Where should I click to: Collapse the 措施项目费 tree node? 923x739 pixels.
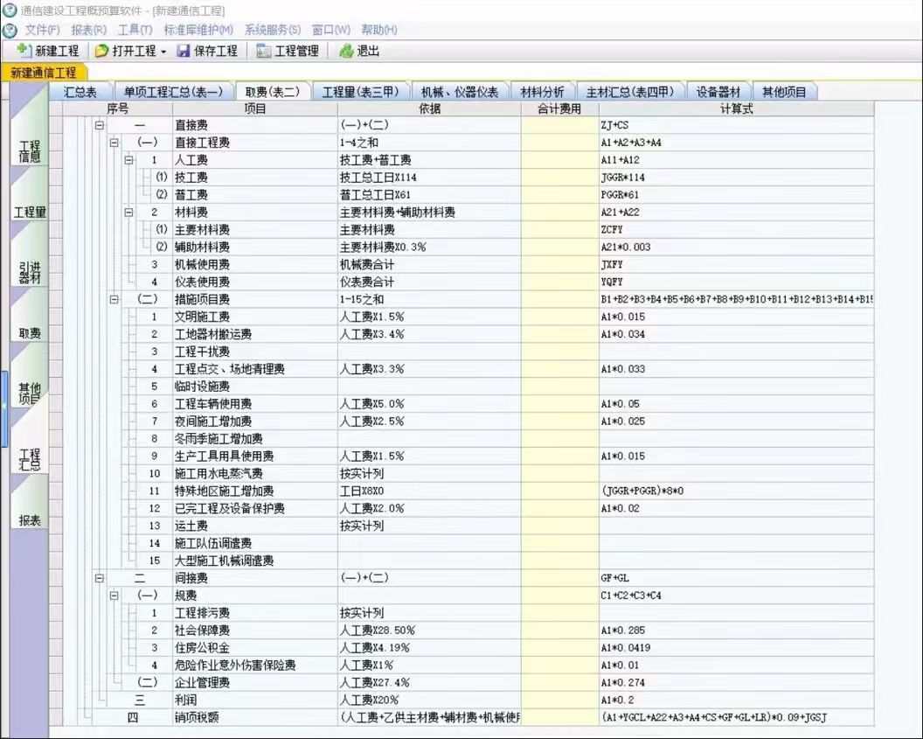click(115, 299)
